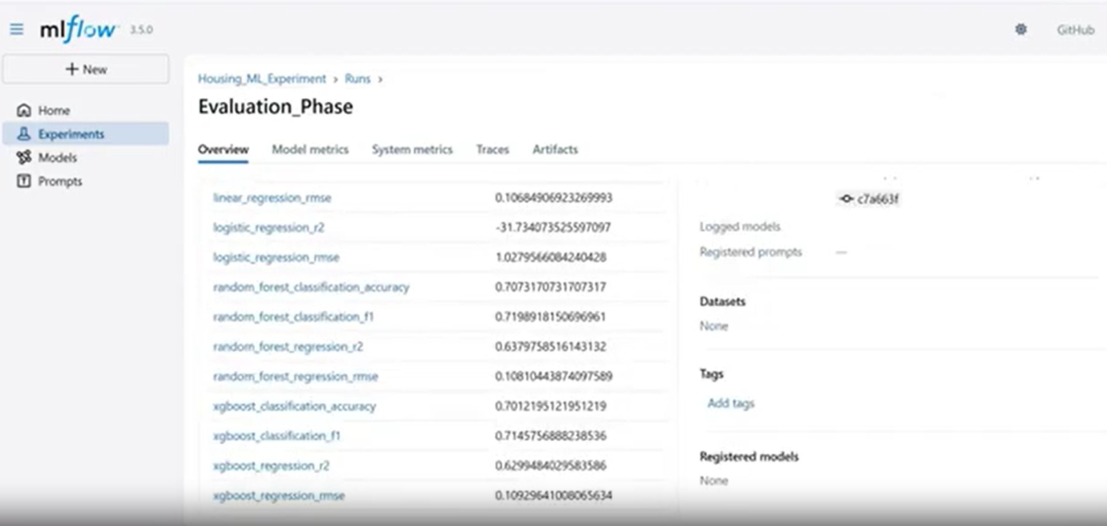
Task: Click the source commit icon beside c7a663f
Action: [x=846, y=199]
